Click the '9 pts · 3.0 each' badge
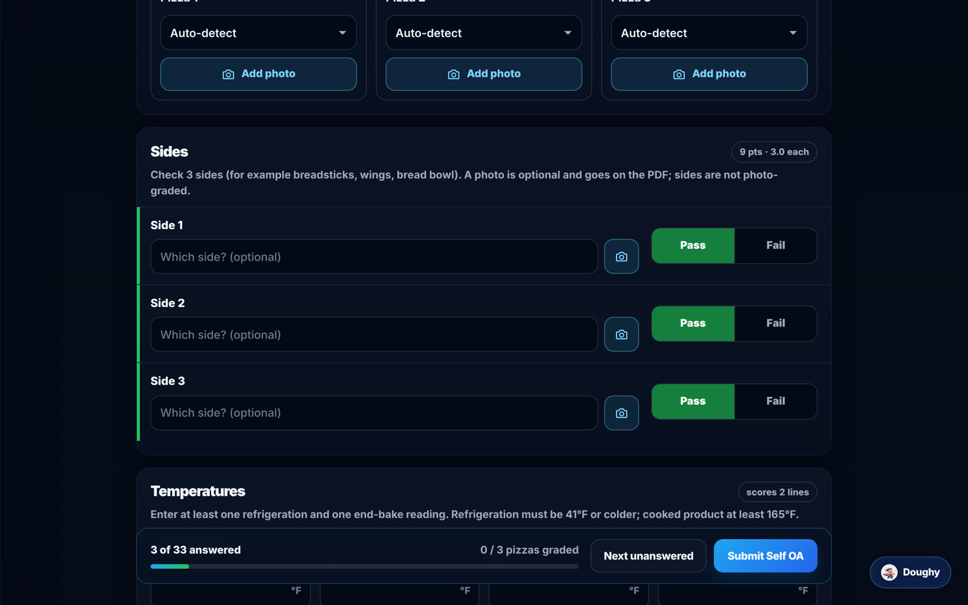The image size is (968, 605). 774,152
